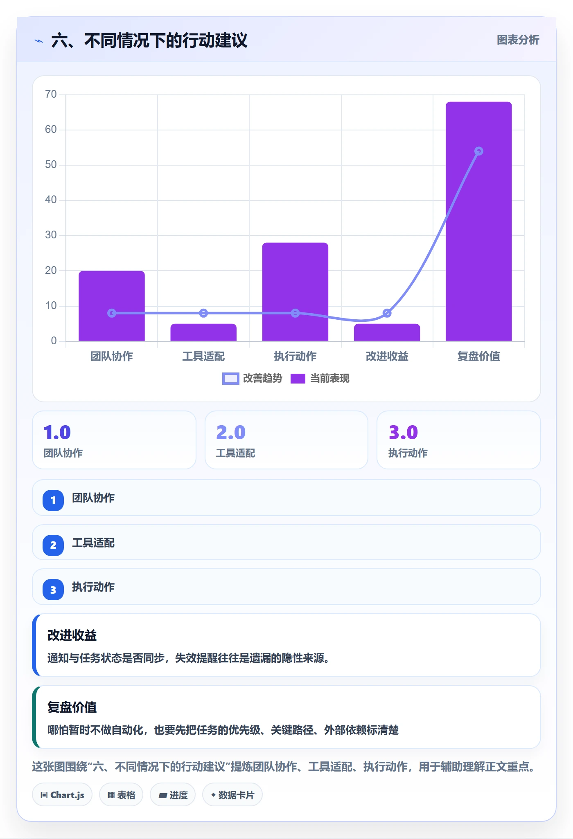Open the 3.0 执行动作 stat card

[459, 440]
